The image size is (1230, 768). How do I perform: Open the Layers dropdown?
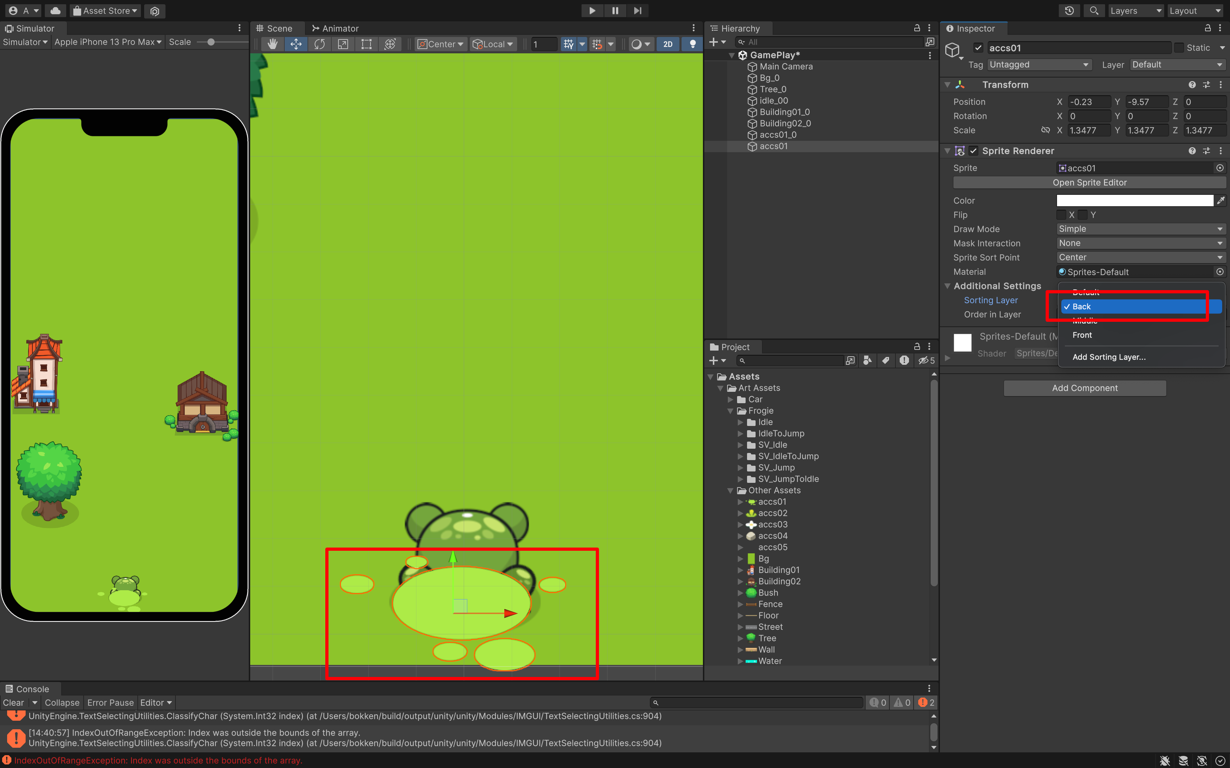1135,11
